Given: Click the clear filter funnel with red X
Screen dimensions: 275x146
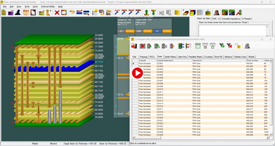Looking at the screenshot, I should pos(229,46).
